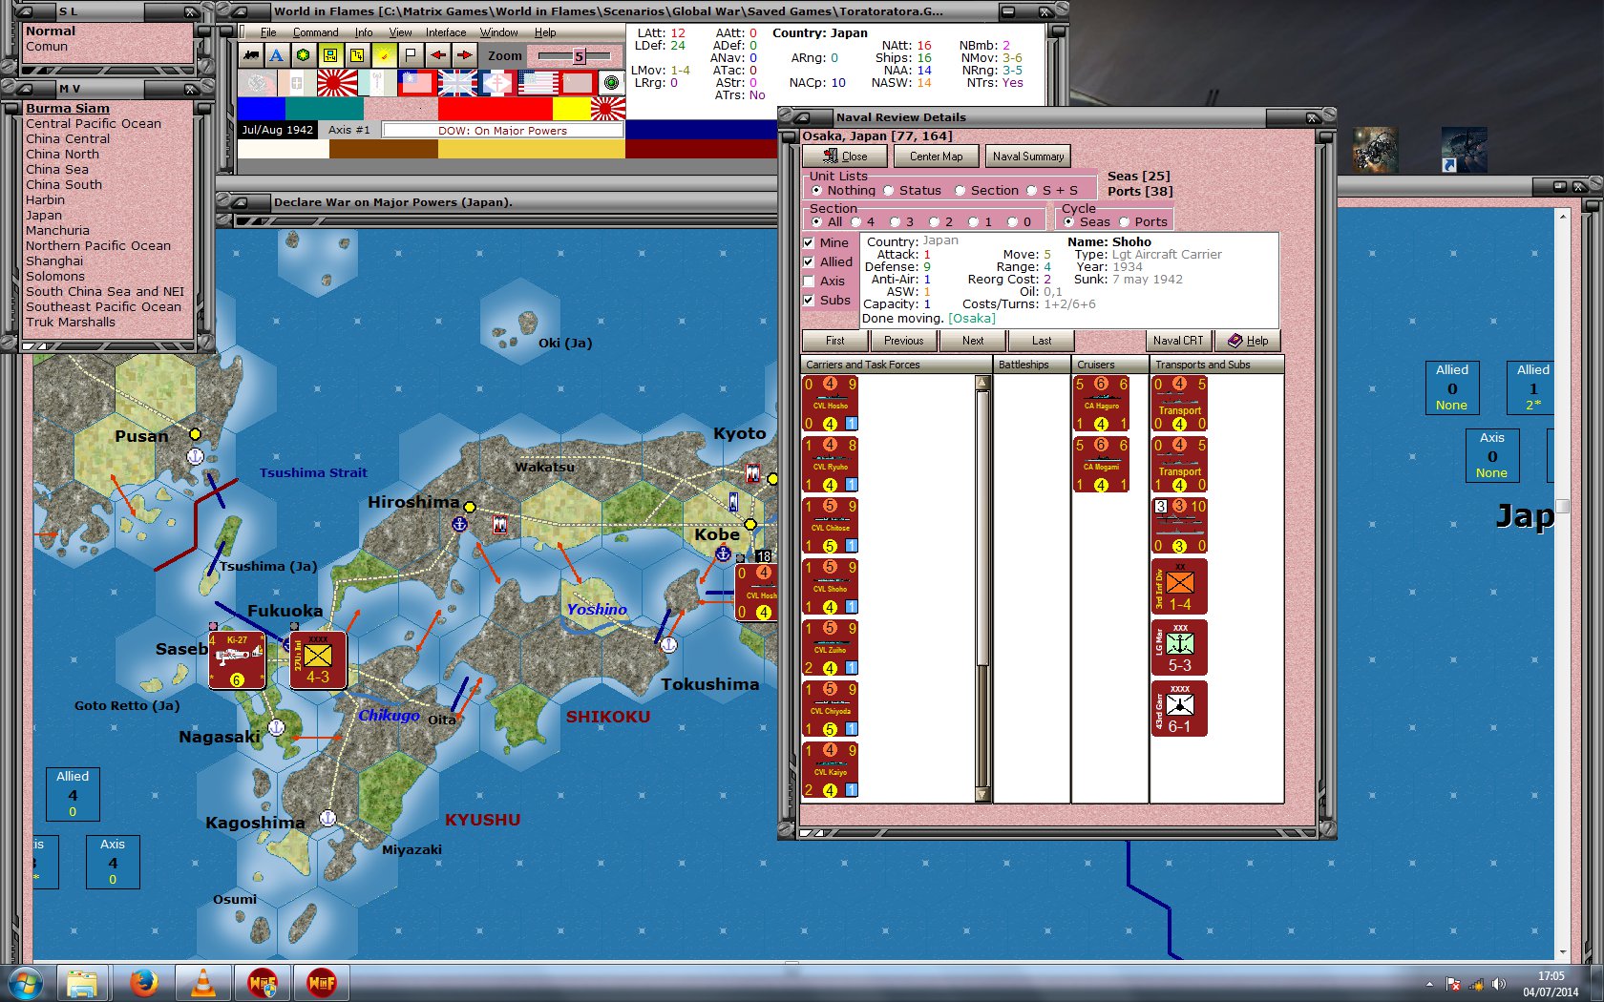Screen dimensions: 1604x1002
Task: Select the S + S radio button
Action: point(1032,191)
